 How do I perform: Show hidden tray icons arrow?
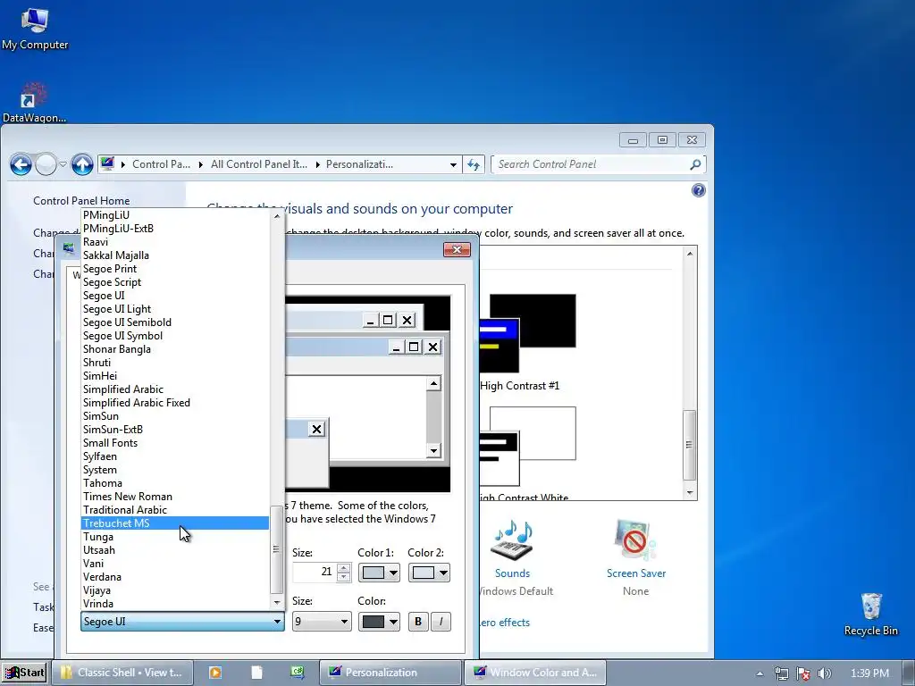(760, 673)
